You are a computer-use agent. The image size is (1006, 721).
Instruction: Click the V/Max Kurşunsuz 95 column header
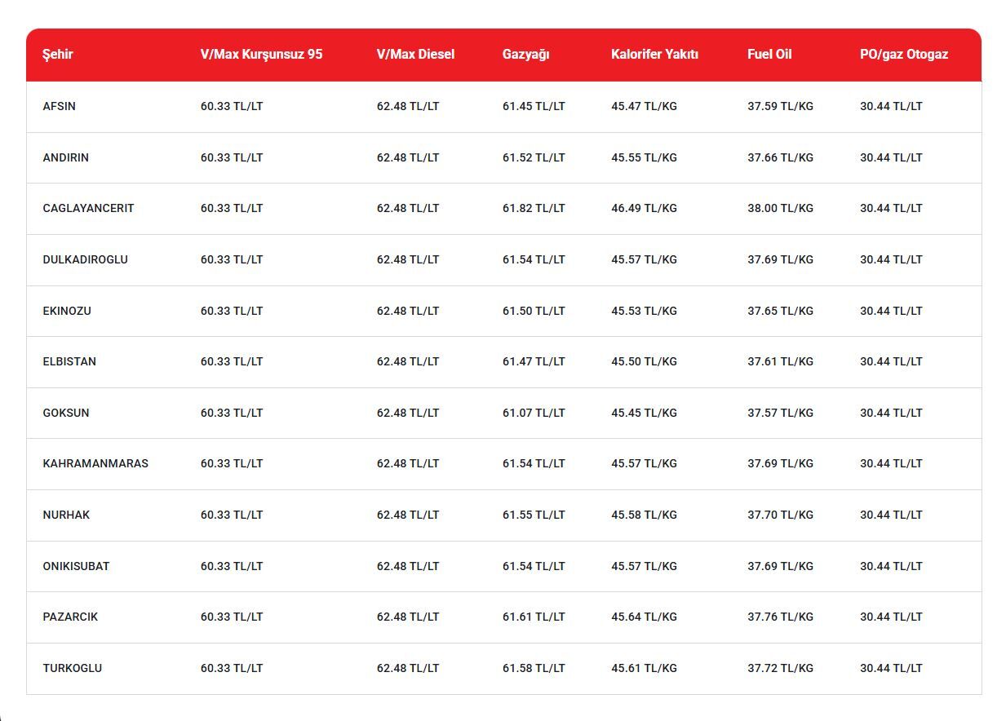261,55
